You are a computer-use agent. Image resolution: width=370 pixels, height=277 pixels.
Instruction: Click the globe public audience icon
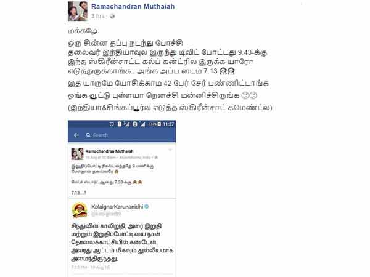point(112,16)
